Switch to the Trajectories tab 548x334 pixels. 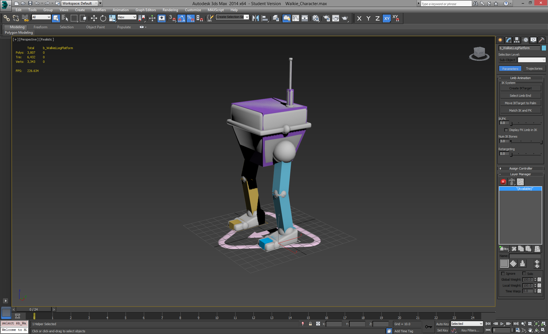point(534,69)
